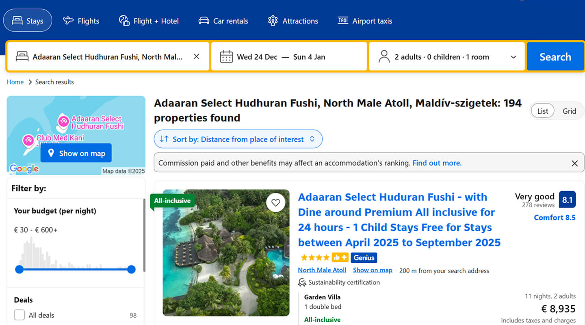Screen dimensions: 585x325
Task: Click the budget slider right handle
Action: (131, 269)
